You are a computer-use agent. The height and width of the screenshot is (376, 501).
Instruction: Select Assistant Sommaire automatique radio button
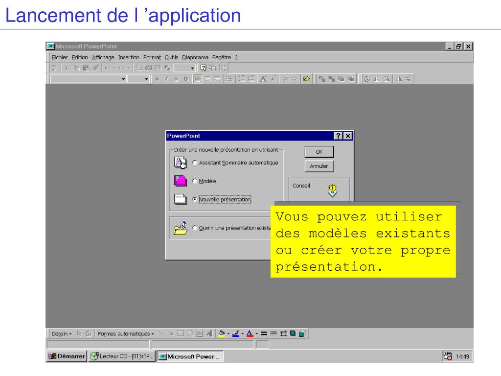(x=195, y=163)
